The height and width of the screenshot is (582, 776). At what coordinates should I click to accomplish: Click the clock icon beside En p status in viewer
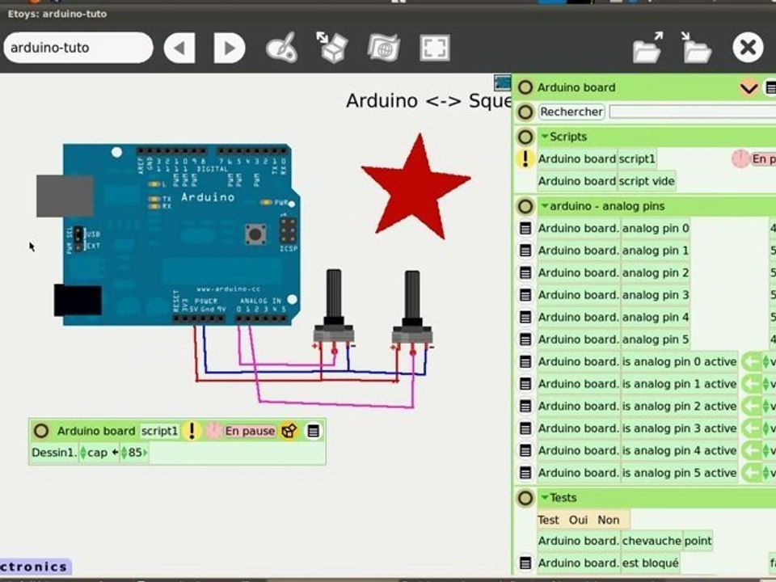pyautogui.click(x=740, y=159)
